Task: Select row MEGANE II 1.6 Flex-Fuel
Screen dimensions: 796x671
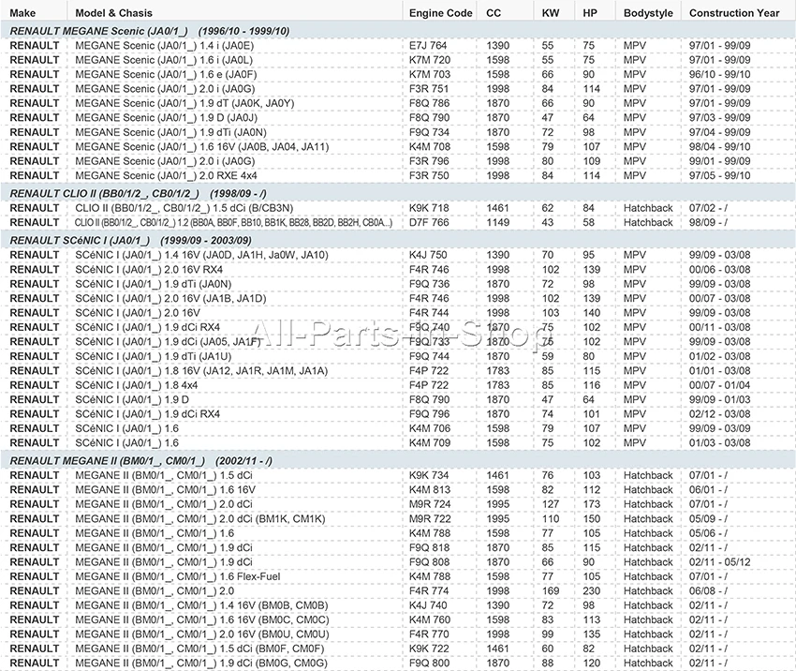Action: (x=398, y=576)
